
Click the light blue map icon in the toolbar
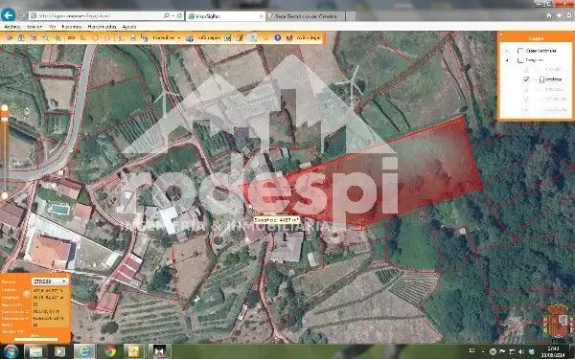[x=252, y=38]
